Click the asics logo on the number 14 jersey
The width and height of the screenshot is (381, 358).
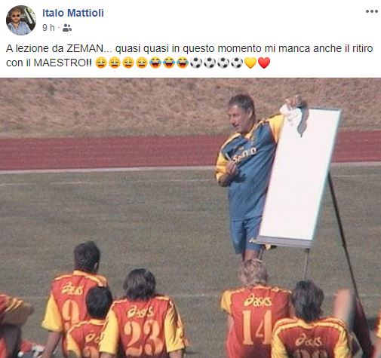point(257,300)
